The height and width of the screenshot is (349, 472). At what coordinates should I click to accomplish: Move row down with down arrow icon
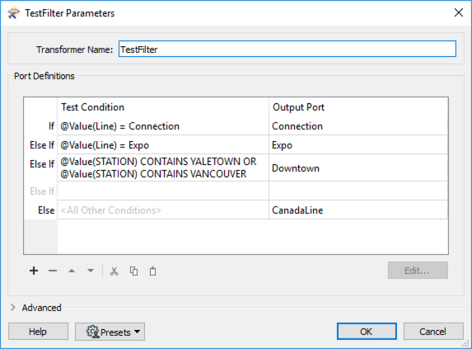point(91,271)
